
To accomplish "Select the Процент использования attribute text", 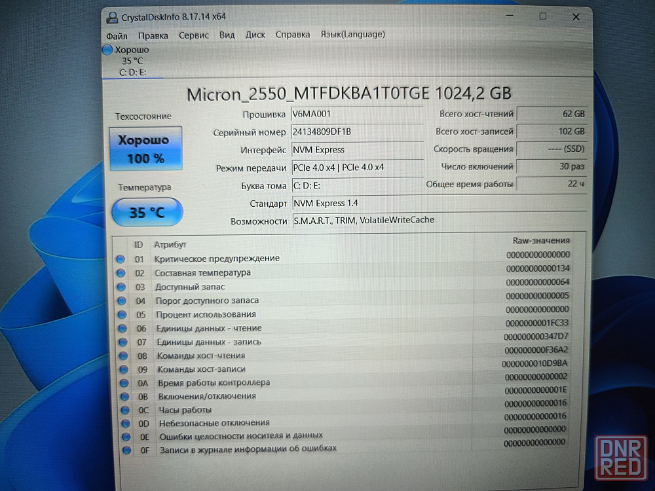I will (x=206, y=314).
